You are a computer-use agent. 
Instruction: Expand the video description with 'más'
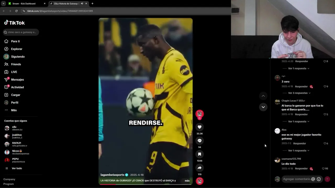click(x=187, y=181)
